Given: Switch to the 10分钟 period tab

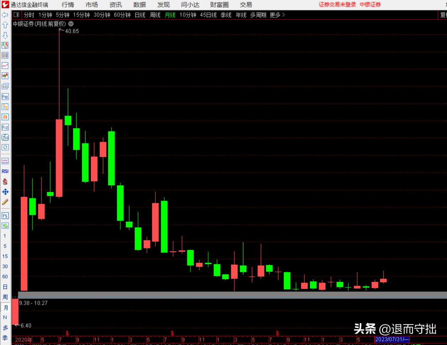Looking at the screenshot, I should click(x=188, y=15).
